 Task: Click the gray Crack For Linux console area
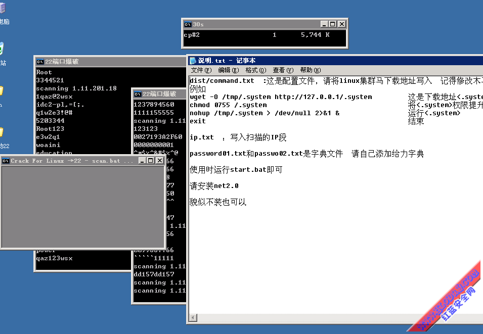click(83, 206)
